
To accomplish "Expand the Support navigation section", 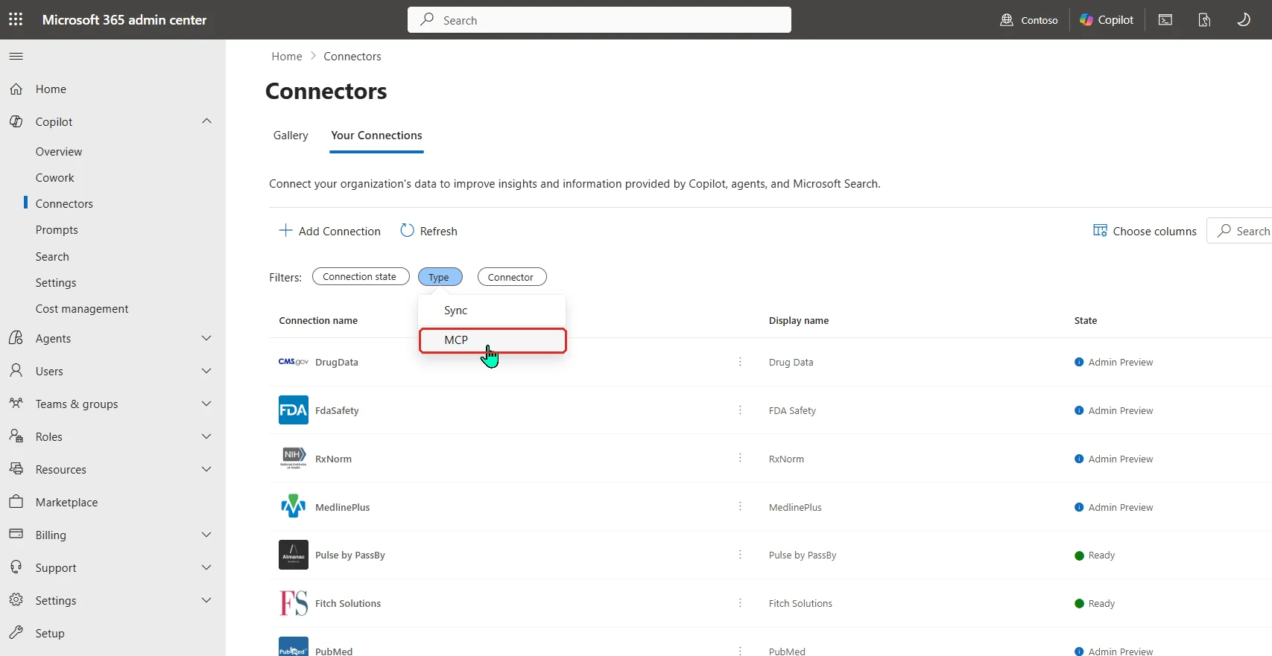I will [x=206, y=567].
